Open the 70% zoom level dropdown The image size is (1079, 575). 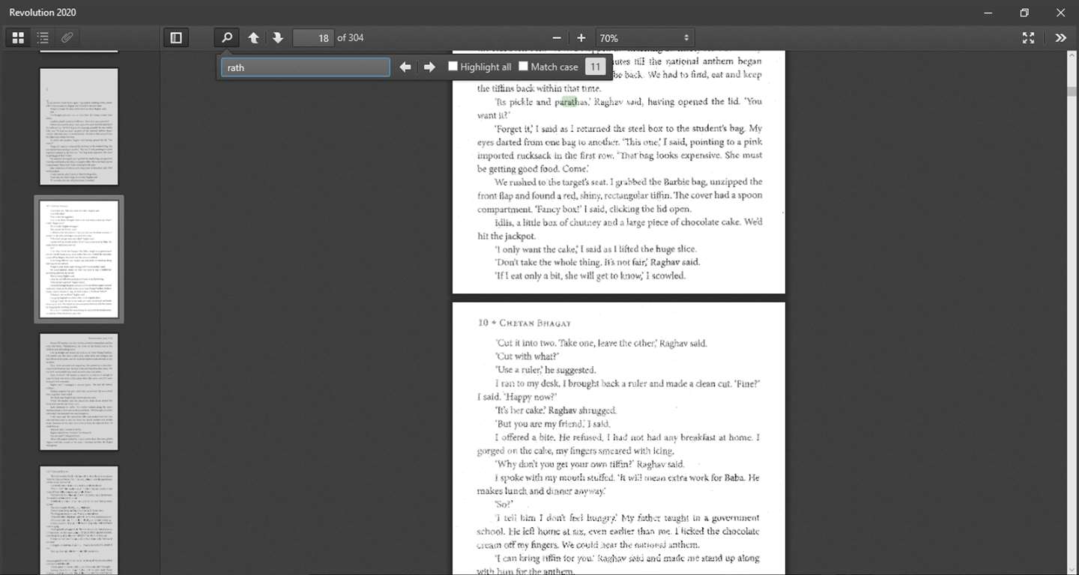point(644,37)
